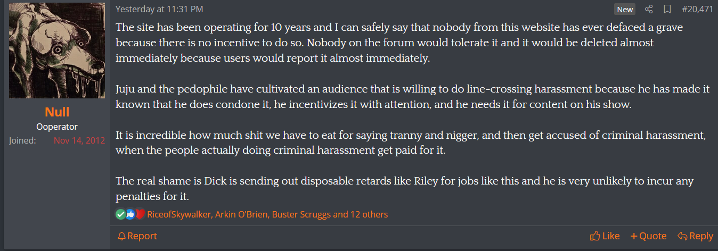Open the post timestamp link
Viewport: 718px width, 251px height.
tap(159, 10)
